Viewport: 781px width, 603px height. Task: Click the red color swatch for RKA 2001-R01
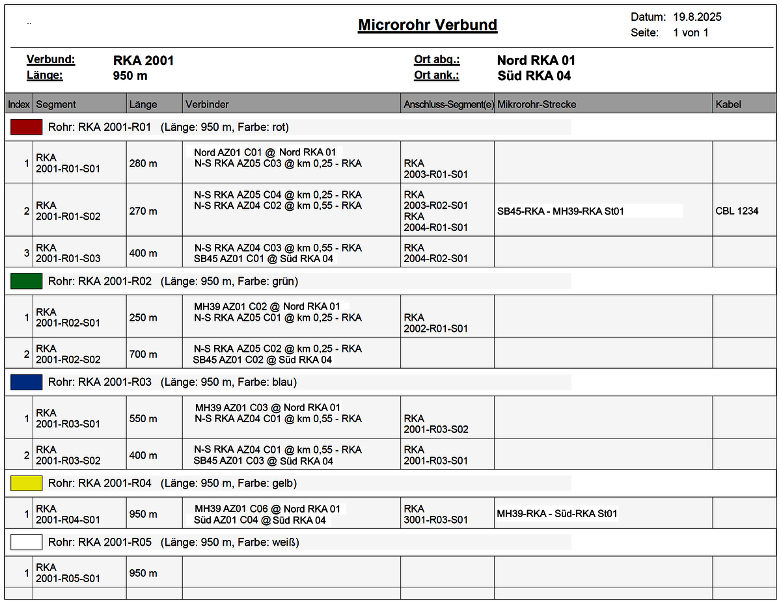[26, 127]
